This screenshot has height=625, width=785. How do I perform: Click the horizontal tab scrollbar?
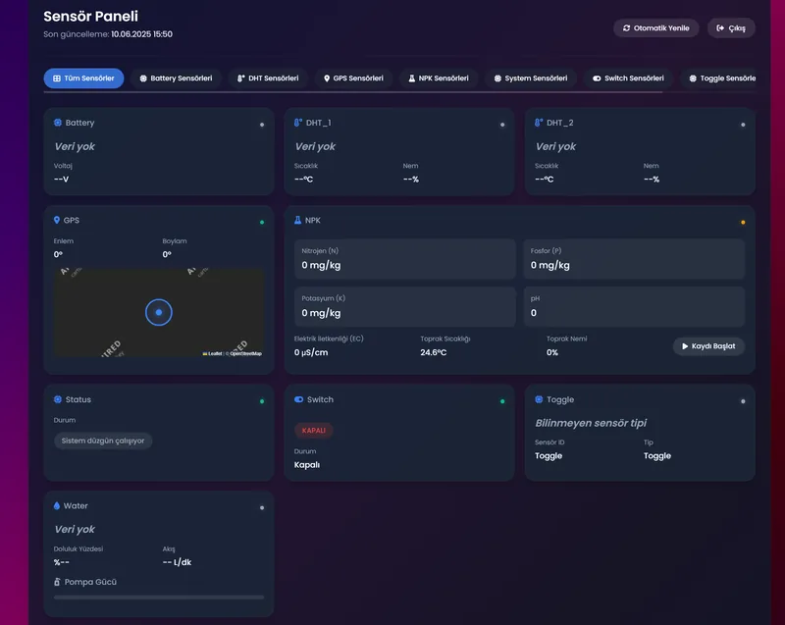353,92
